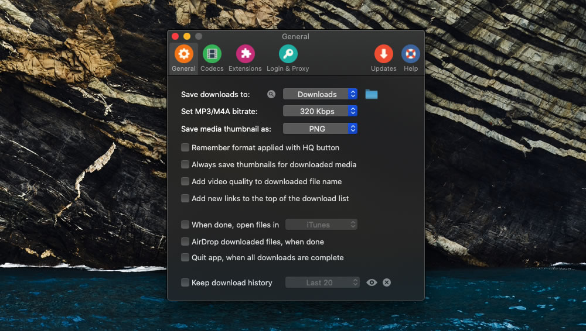Screen dimensions: 586x331
Task: Check for Updates
Action: pyautogui.click(x=383, y=58)
